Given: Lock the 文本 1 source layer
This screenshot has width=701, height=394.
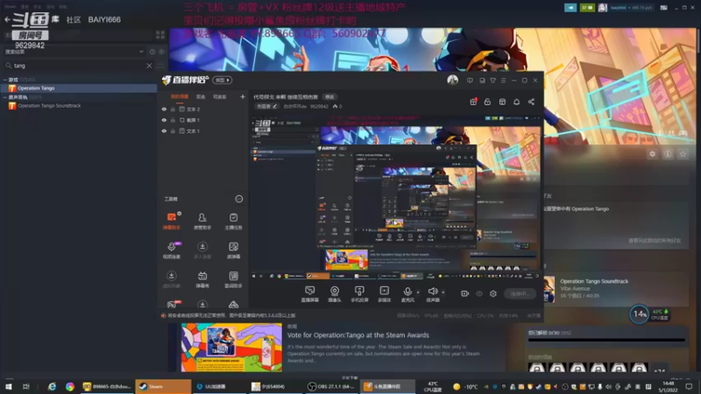Looking at the screenshot, I should (x=173, y=130).
